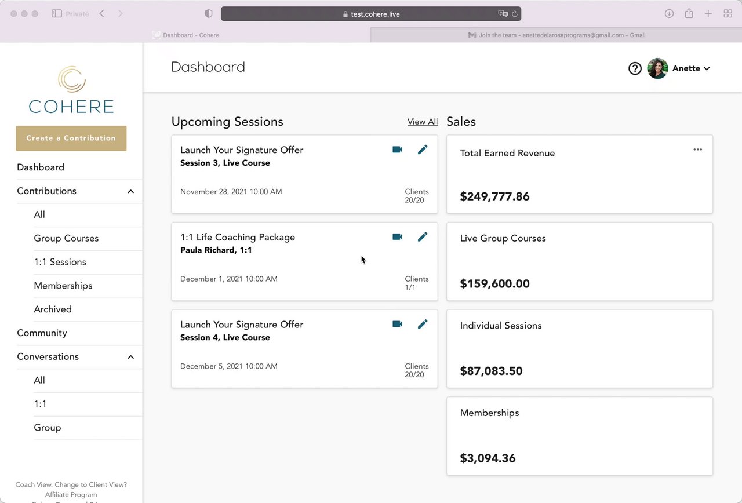This screenshot has height=503, width=742.
Task: Click the test.cohere.live address bar
Action: coord(371,14)
